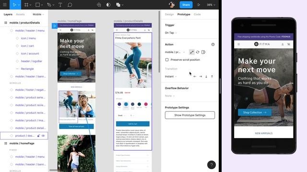Viewport: 307px width, 172px height.
Task: Select icon / menu layer
Action: click(28, 38)
